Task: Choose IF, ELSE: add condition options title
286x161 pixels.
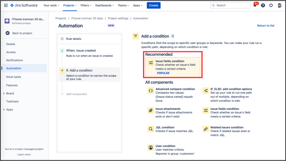Action: pos(231,89)
